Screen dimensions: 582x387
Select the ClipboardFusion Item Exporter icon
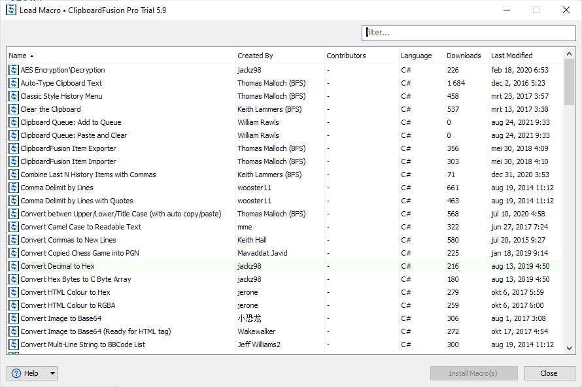[x=14, y=148]
